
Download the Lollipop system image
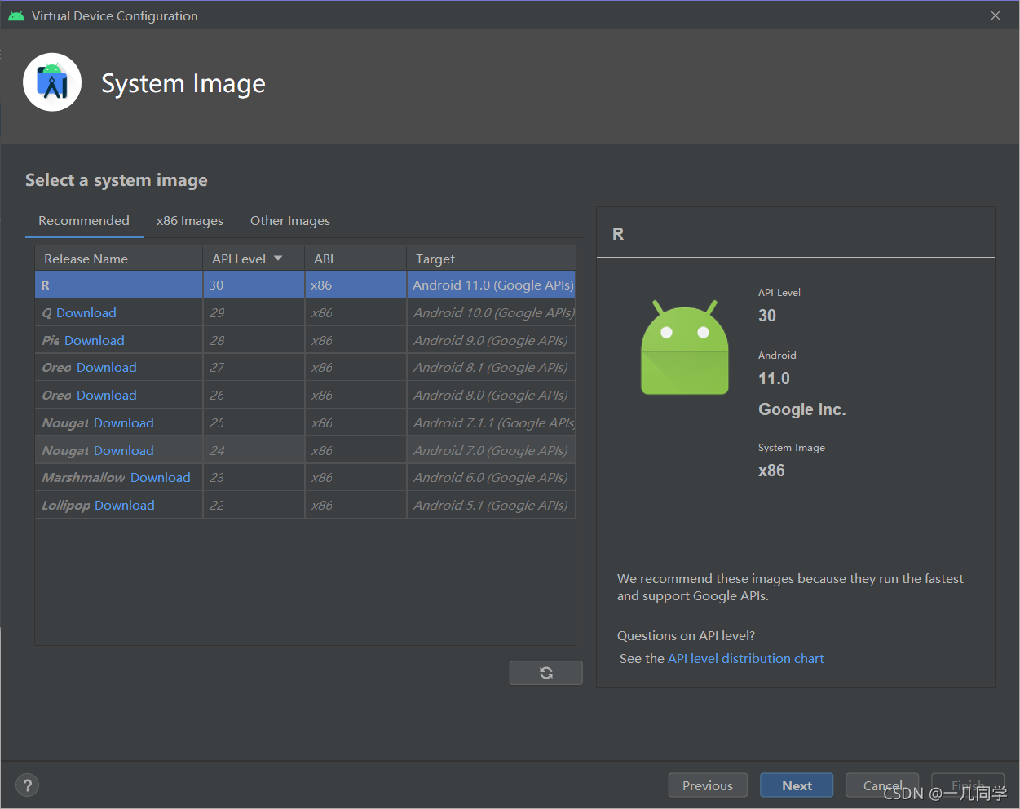click(125, 506)
